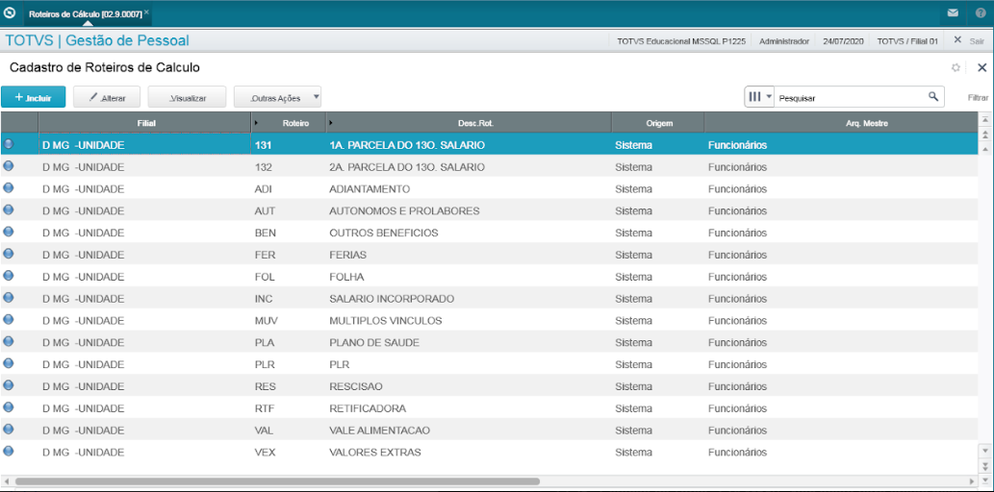994x492 pixels.
Task: Click the status circle in the VALE ALIMENTACAO row
Action: pos(9,430)
